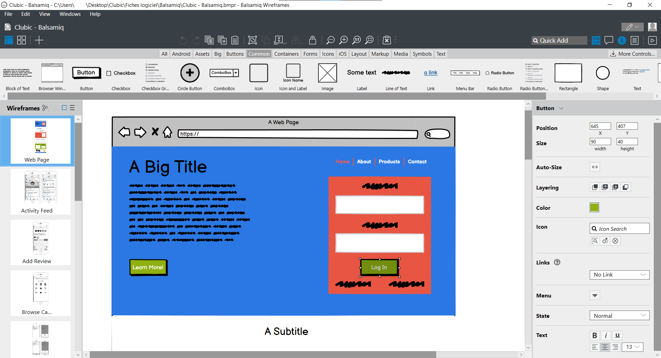Zoom to fit the canvas
This screenshot has height=358, width=661.
tap(369, 40)
